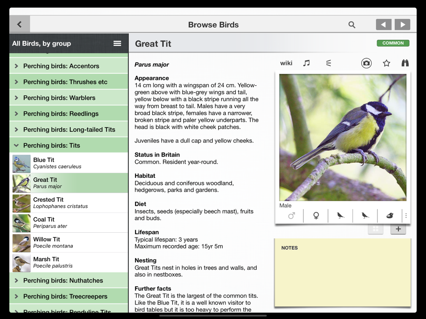426x319 pixels.
Task: Click the Male caption under photo
Action: pyautogui.click(x=285, y=205)
